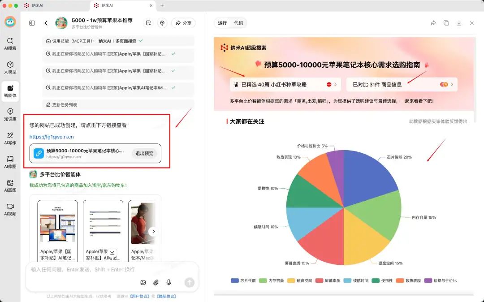Expand 已精选 40篇 小红书种草攻略 chevron
This screenshot has width=484, height=302.
[336, 85]
